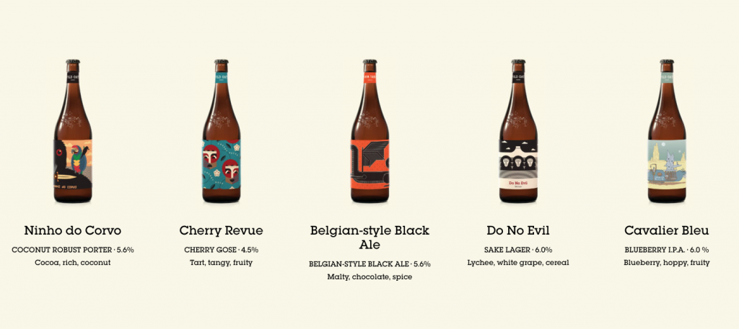Select the Cavalier Bleu bottle image
The width and height of the screenshot is (739, 329).
tap(666, 131)
